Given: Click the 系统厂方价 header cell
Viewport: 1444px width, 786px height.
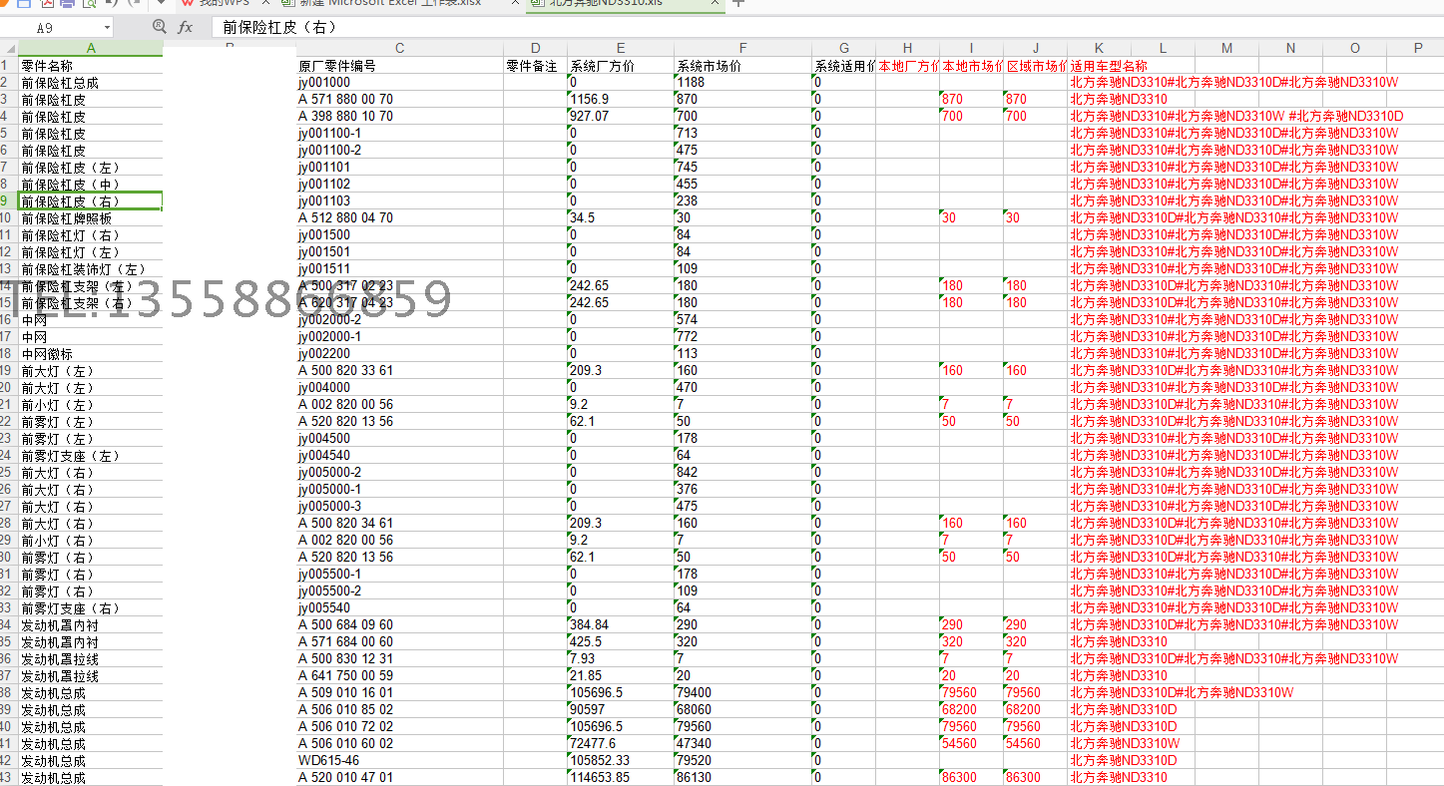Looking at the screenshot, I should click(x=620, y=66).
